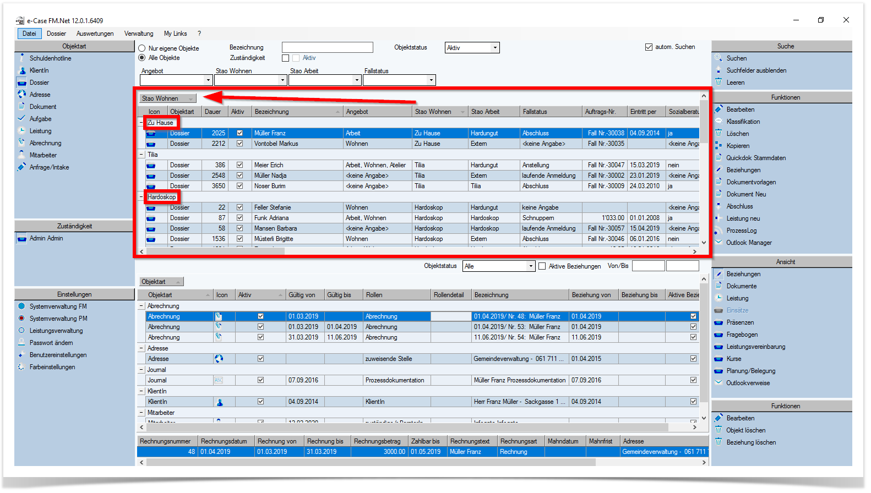The width and height of the screenshot is (871, 493).
Task: Open Farbeinstellungen icon
Action: pyautogui.click(x=21, y=366)
